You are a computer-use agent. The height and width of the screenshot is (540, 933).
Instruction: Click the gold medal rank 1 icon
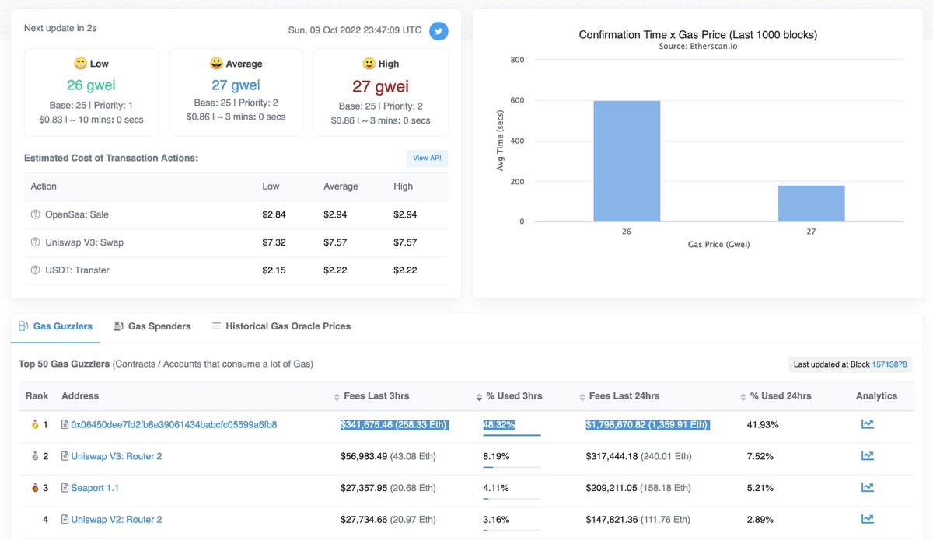coord(34,425)
